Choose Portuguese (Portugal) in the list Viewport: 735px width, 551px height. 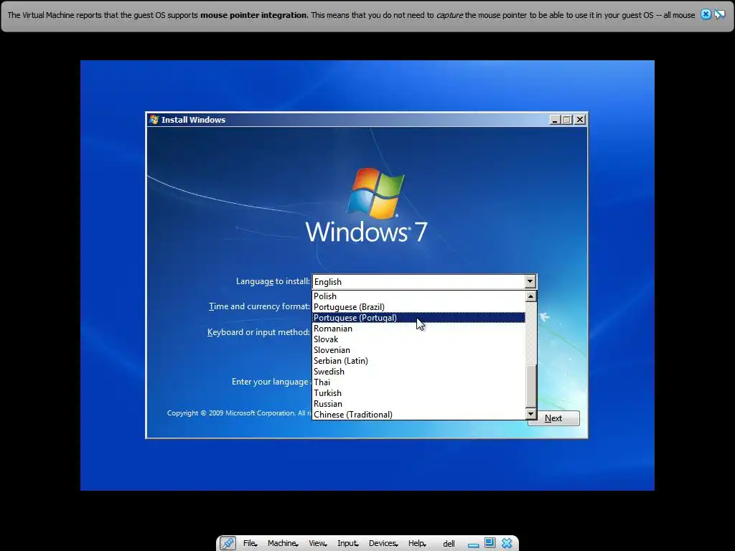[x=418, y=318]
